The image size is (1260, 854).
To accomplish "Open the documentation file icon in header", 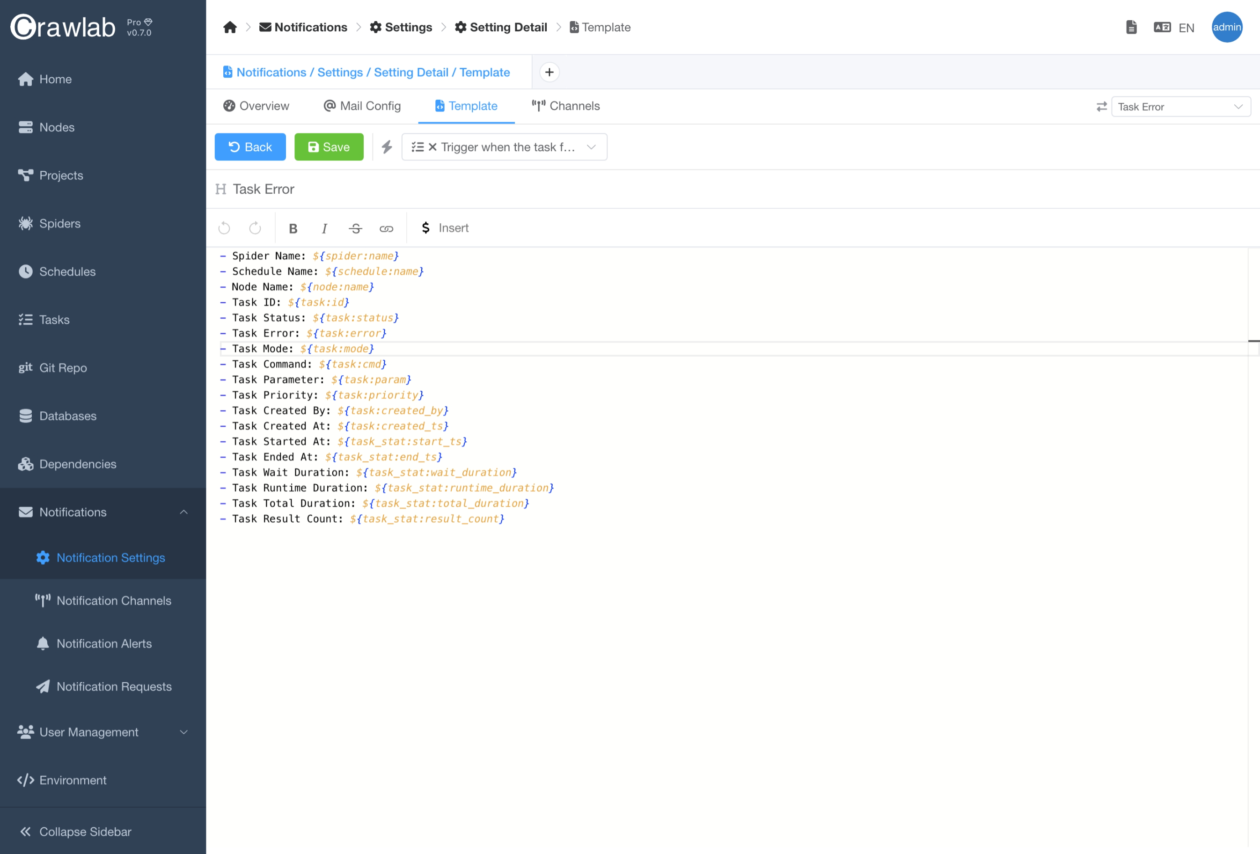I will 1131,27.
